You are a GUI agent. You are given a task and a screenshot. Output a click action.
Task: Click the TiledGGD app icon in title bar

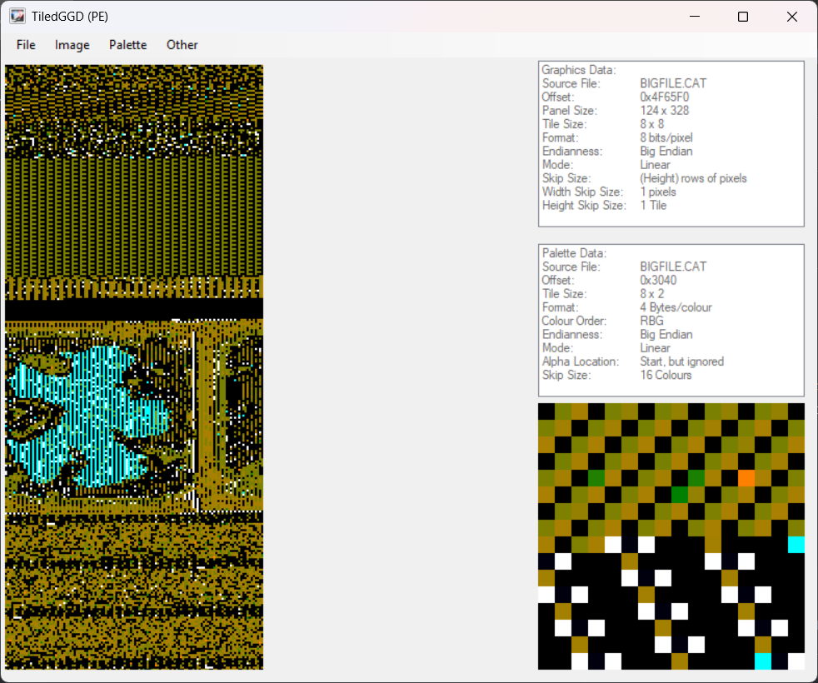[17, 16]
